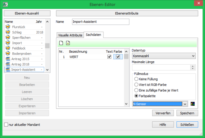The width and height of the screenshot is (205, 138).
Task: Select the Flurstück layer icon
Action: click(x=8, y=27)
